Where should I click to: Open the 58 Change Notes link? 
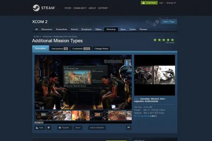coord(142,116)
